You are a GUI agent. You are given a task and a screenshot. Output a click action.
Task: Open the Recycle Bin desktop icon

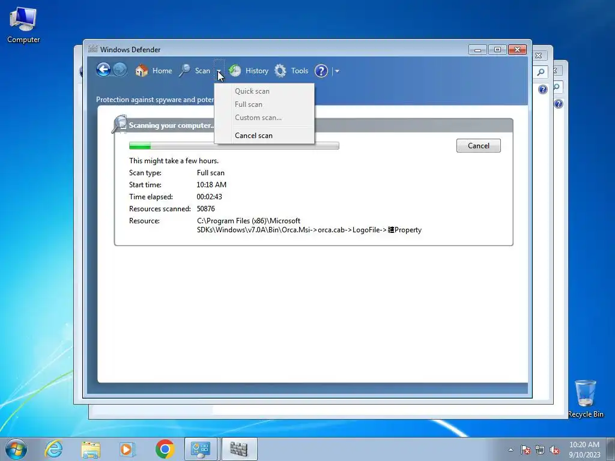[586, 399]
